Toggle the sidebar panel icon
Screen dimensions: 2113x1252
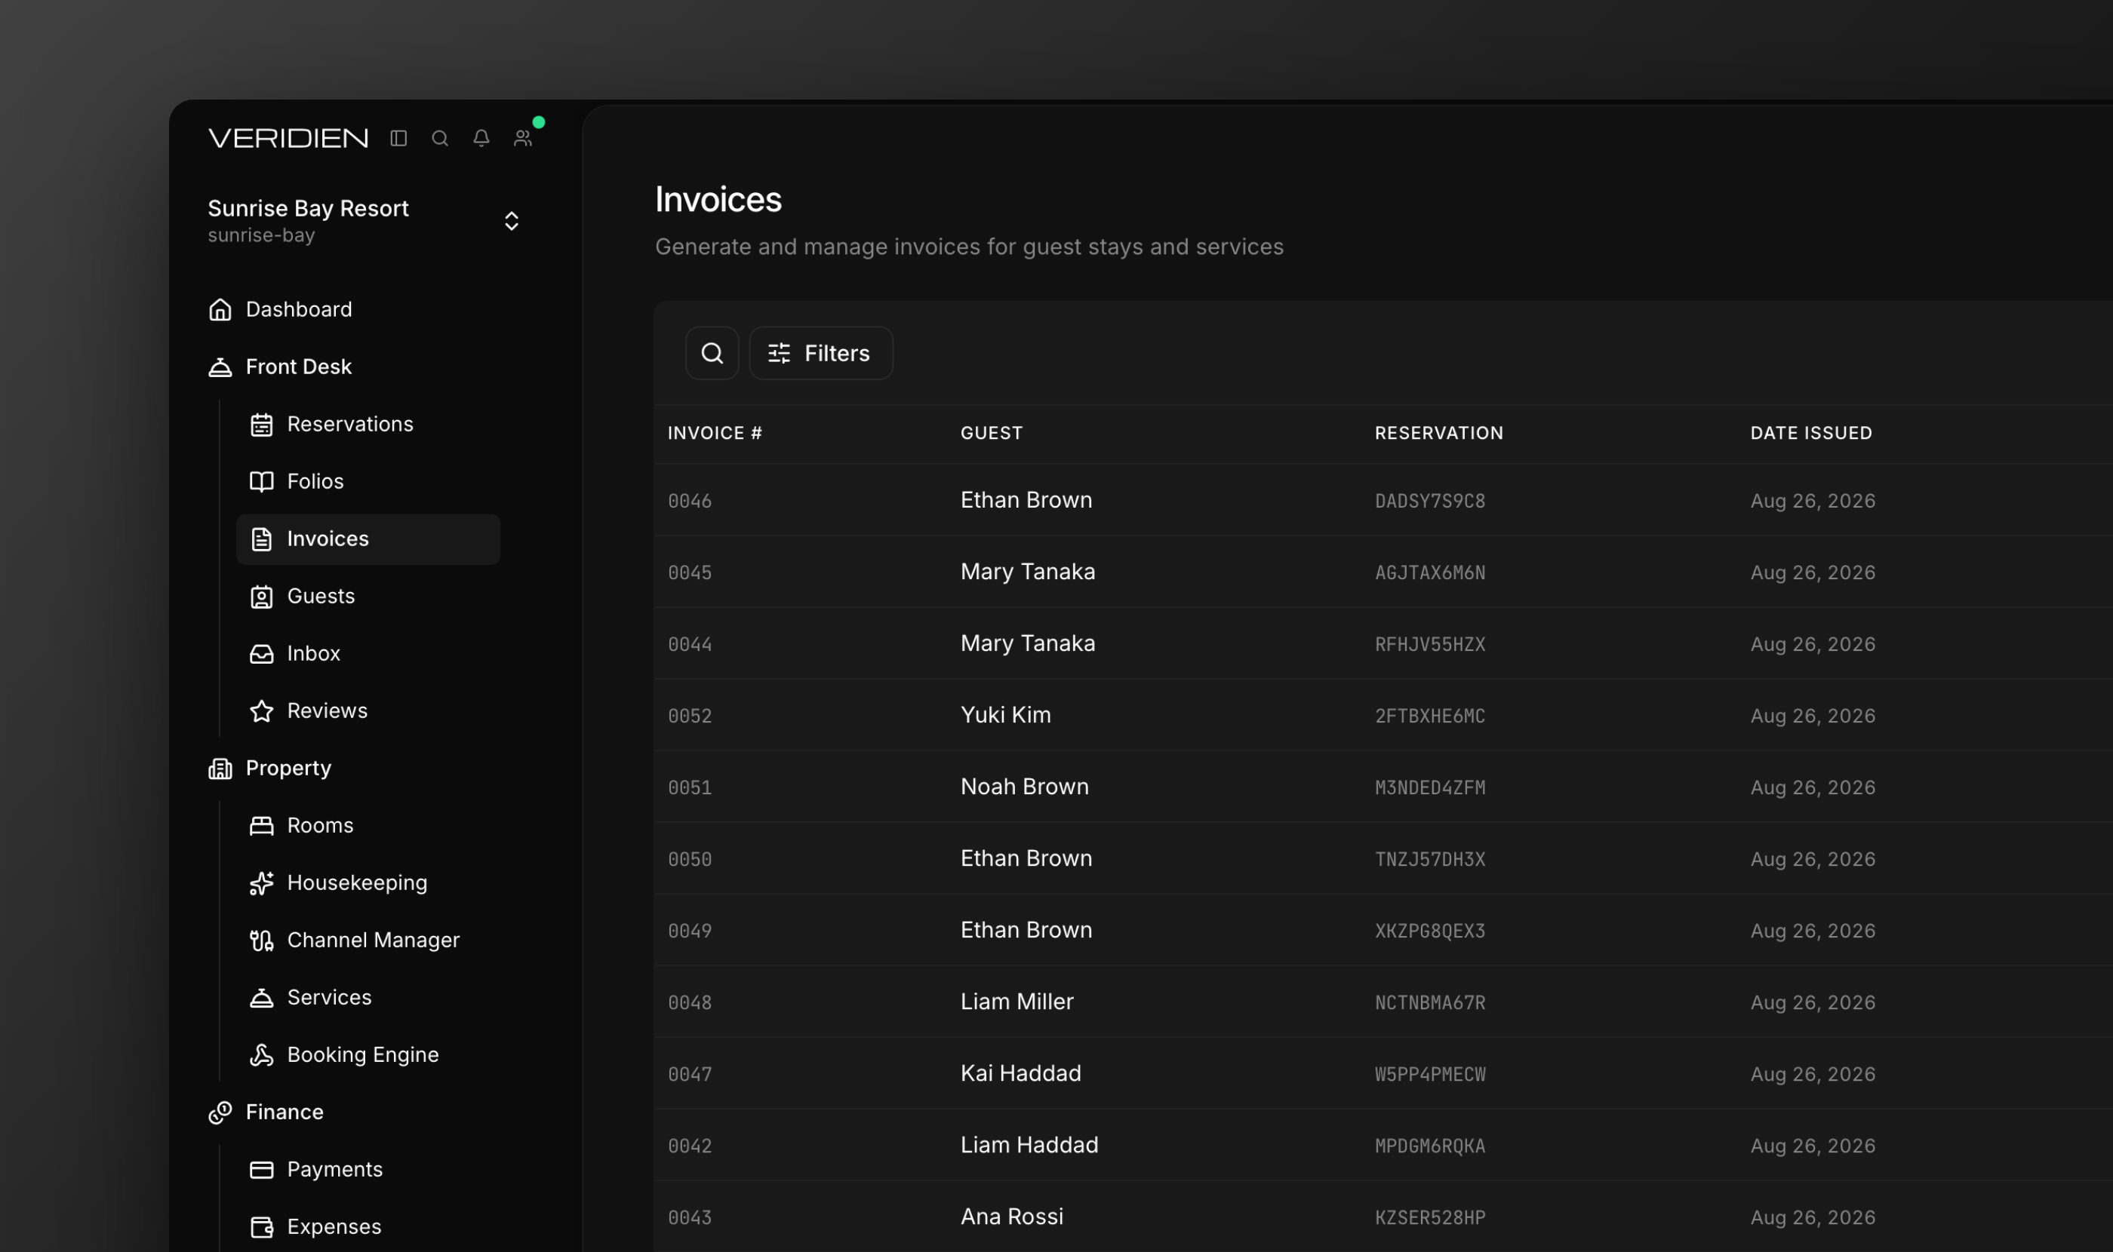point(398,138)
